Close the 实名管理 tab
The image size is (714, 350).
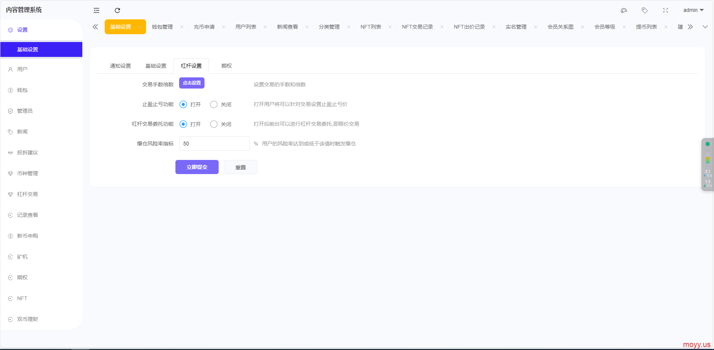click(x=536, y=27)
